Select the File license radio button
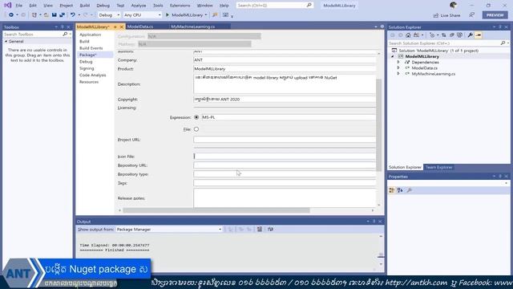This screenshot has width=513, height=289. tap(196, 129)
